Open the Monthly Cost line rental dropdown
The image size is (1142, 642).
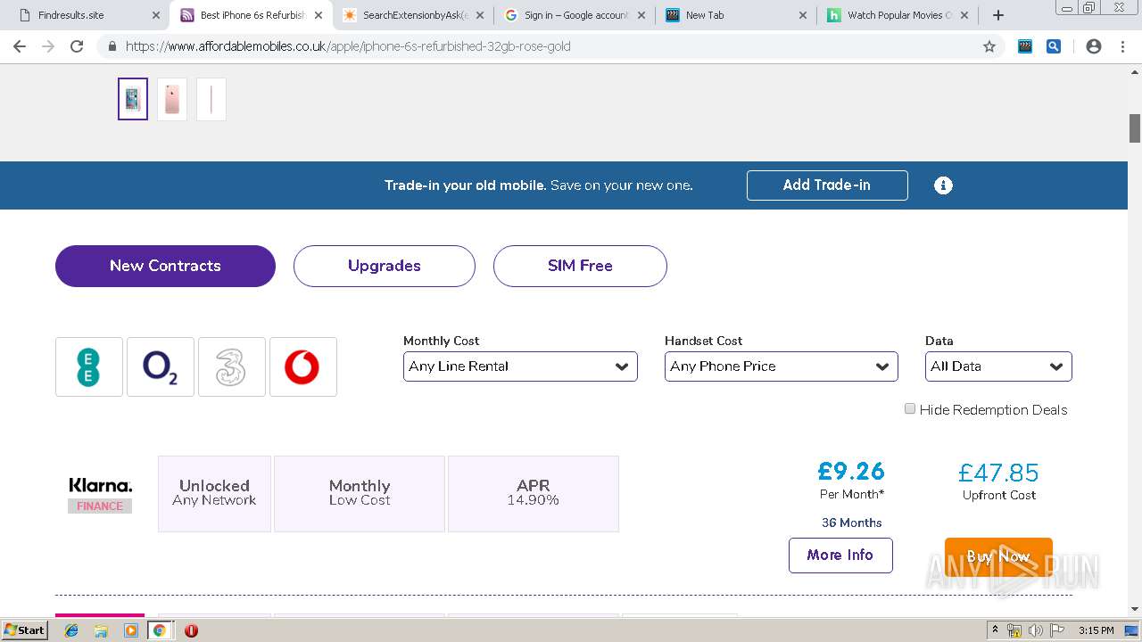point(520,366)
